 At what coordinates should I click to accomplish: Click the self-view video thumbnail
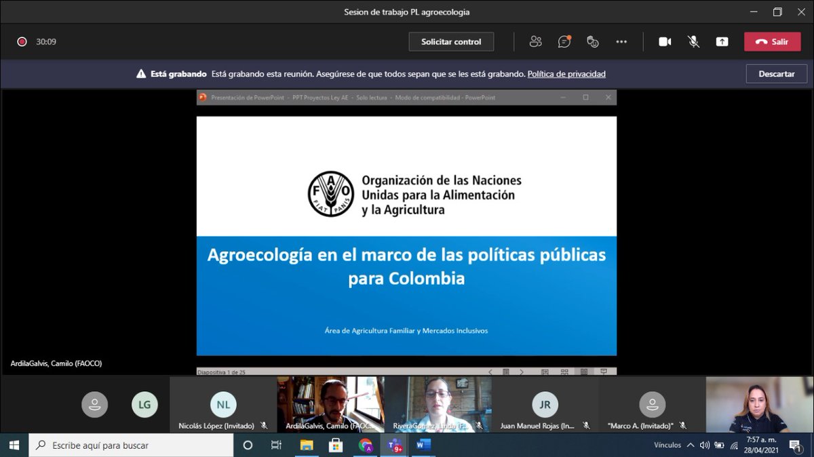759,405
